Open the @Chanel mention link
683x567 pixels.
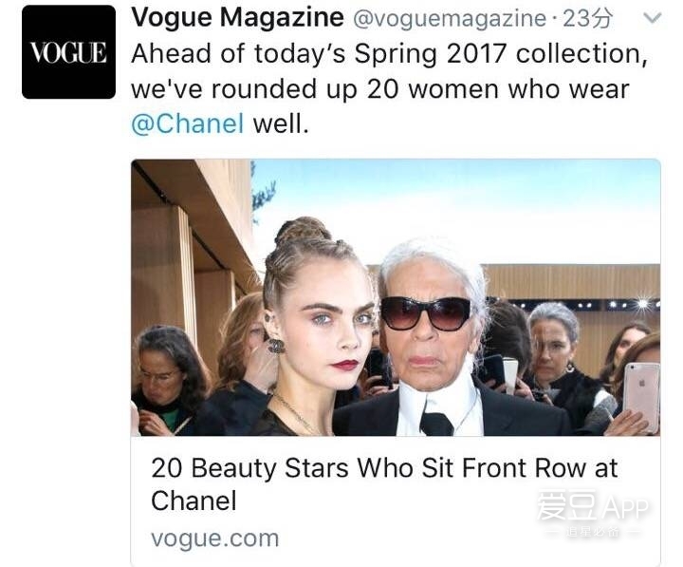pyautogui.click(x=187, y=123)
